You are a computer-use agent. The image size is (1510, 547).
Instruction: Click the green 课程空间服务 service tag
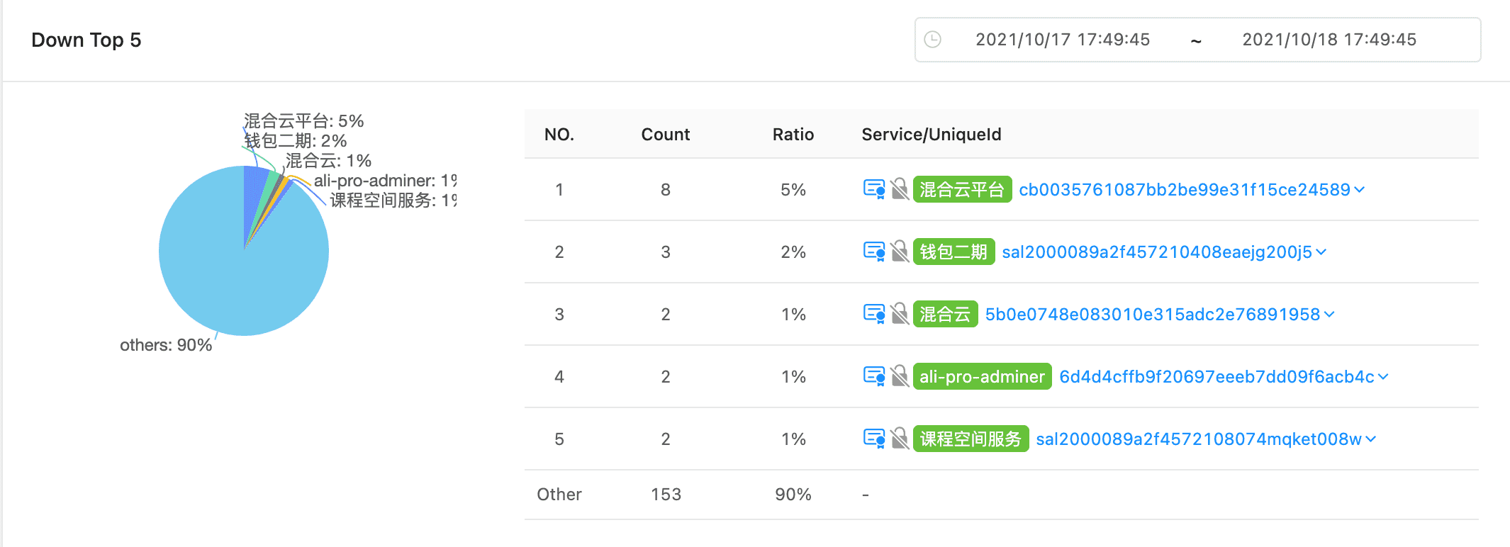971,439
